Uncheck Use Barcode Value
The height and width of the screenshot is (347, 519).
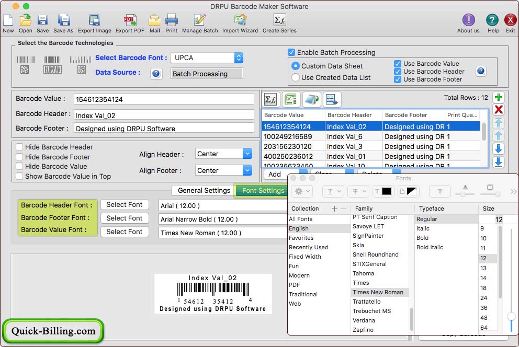[398, 63]
